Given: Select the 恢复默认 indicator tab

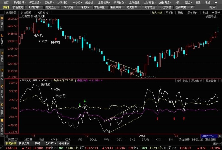Looking at the screenshot, I should (13, 140).
